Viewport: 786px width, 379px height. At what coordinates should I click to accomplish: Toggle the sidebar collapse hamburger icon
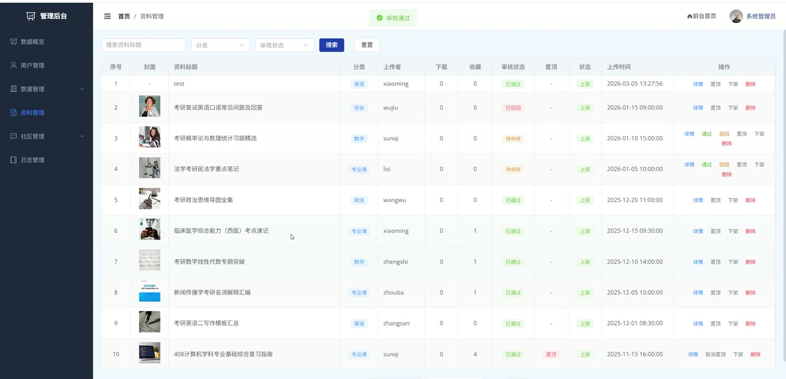click(108, 16)
